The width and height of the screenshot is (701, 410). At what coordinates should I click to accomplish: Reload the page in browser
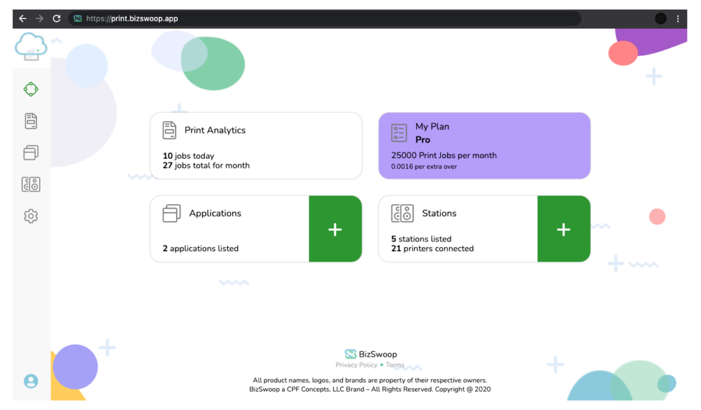pos(57,18)
